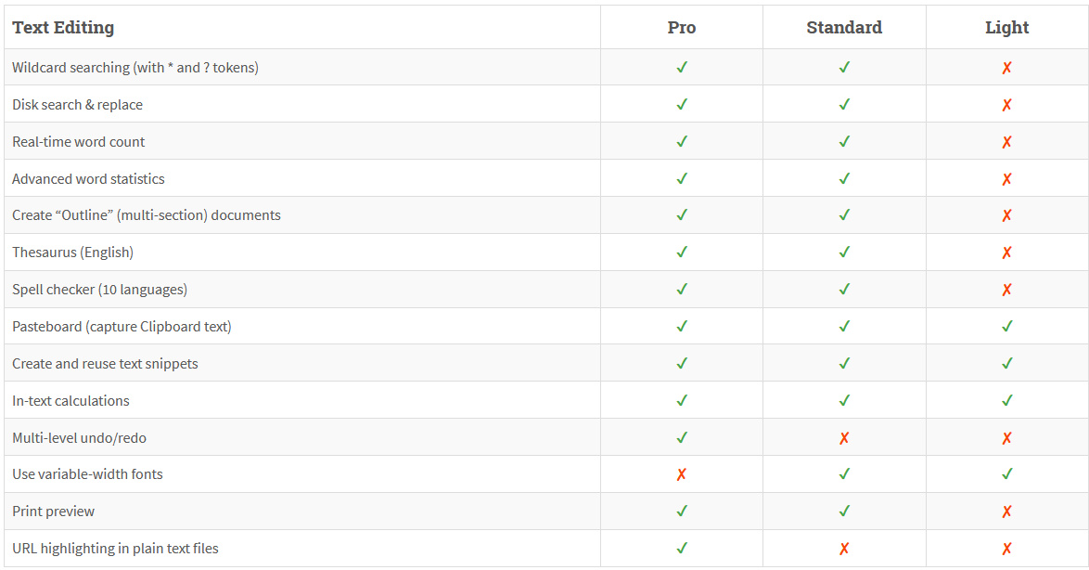Click the Text Editing section heading
This screenshot has height=570, width=1089.
tap(63, 28)
